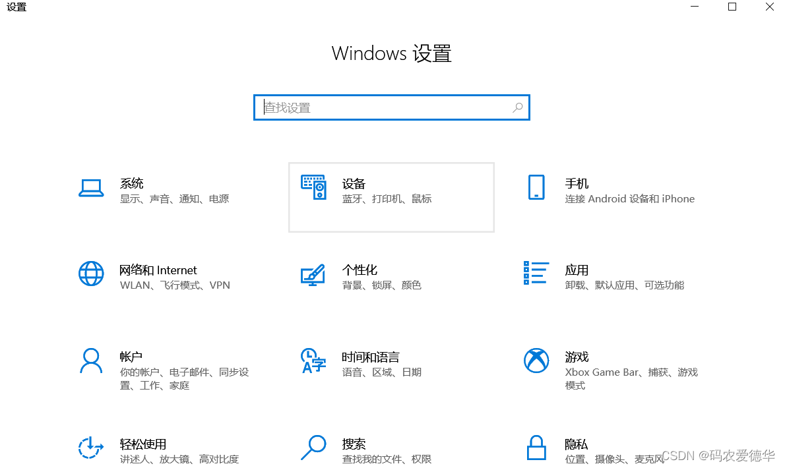Select the 隐私 heading text
The height and width of the screenshot is (468, 785).
(x=577, y=444)
